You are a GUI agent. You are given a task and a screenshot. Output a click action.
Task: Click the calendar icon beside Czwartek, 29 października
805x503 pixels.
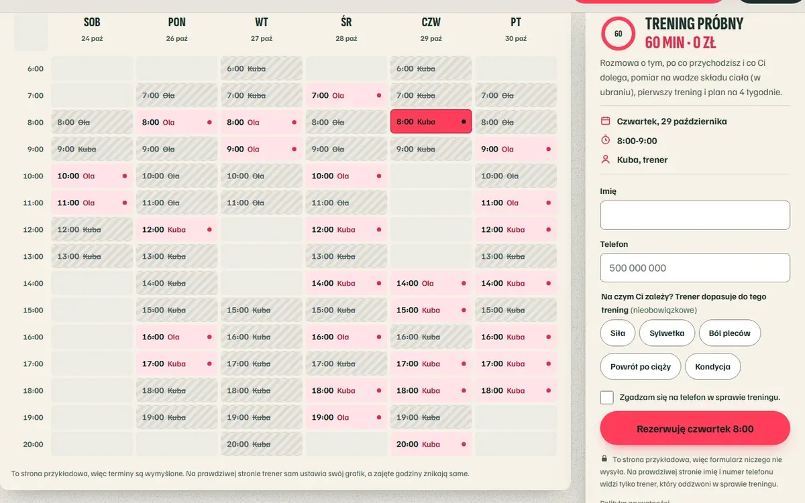pyautogui.click(x=605, y=121)
